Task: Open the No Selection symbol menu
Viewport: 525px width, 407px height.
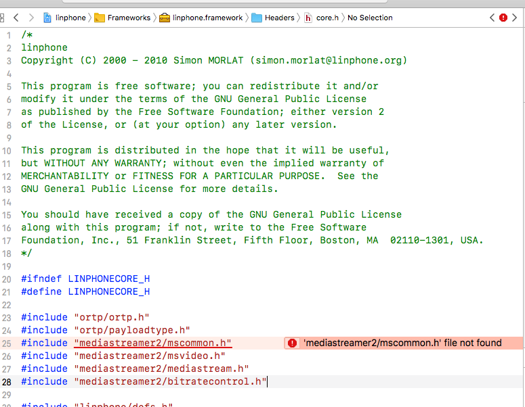Action: [x=370, y=18]
